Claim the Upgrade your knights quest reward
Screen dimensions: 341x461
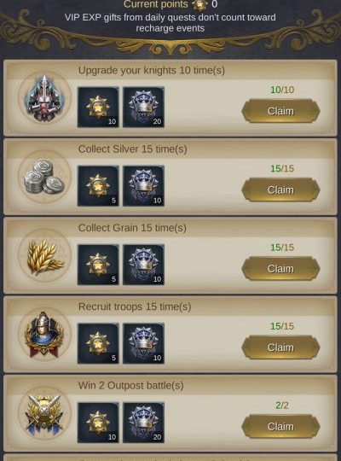pyautogui.click(x=280, y=111)
